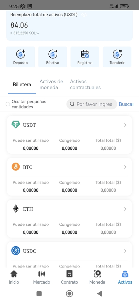Expand ETH row chevron

125,209
